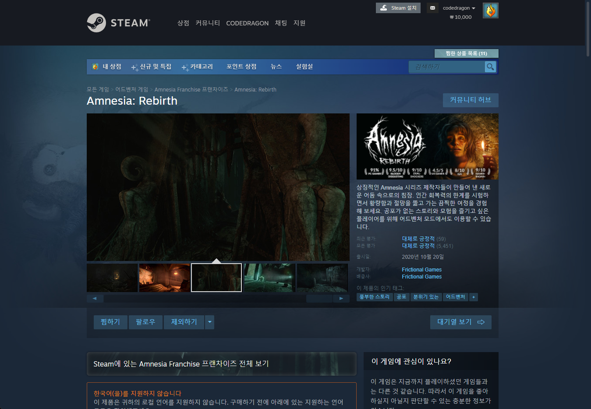Open 채팅 in top navigation
591x409 pixels.
[x=281, y=23]
